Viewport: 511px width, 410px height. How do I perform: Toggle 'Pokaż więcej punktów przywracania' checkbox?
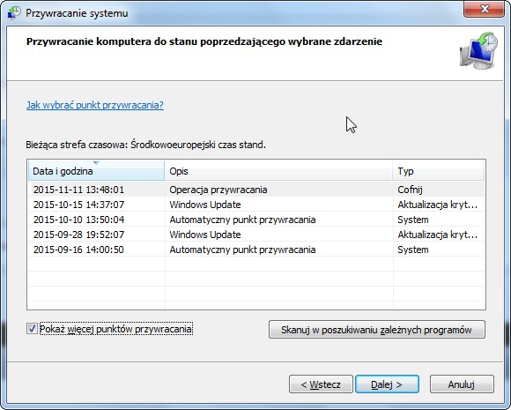coord(32,329)
